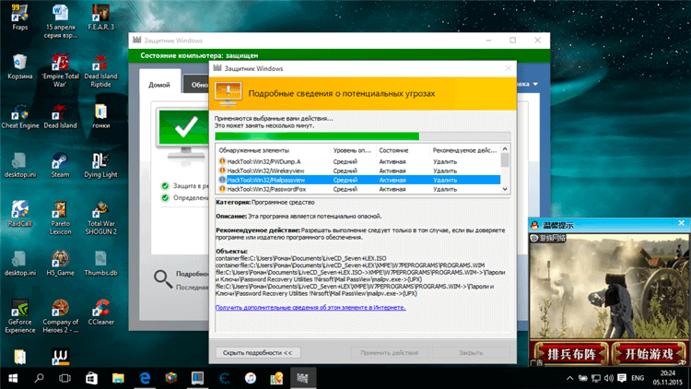Screen dimensions: 691x389
Task: Launch Company of Heroes 2 shortcut
Action: (61, 316)
